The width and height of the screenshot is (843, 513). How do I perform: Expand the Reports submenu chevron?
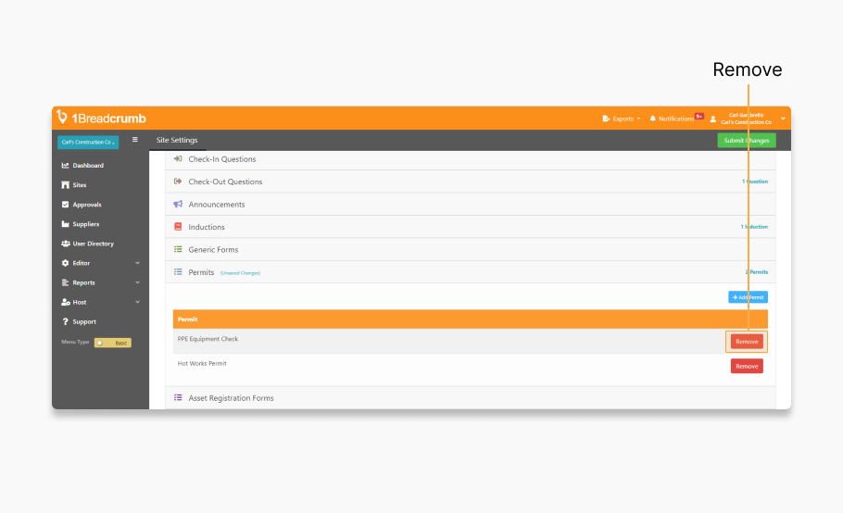[138, 282]
